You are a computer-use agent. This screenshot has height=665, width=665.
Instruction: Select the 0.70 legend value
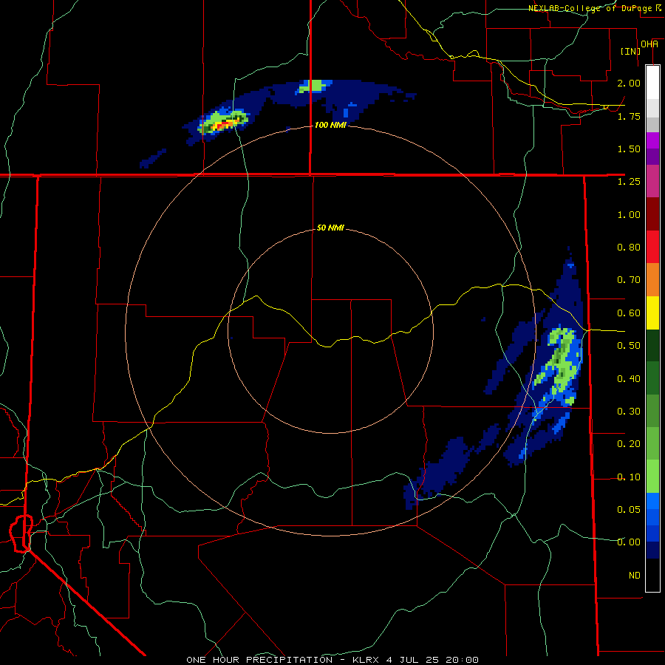629,280
